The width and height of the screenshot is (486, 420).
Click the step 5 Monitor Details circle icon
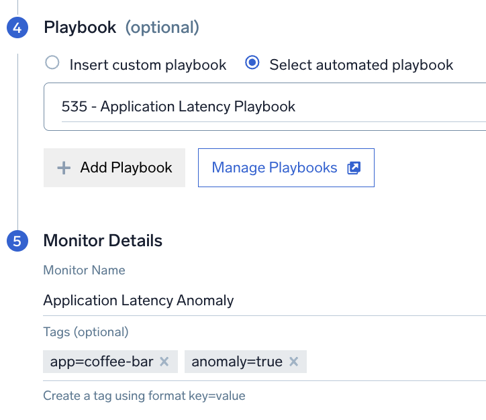[x=17, y=241]
